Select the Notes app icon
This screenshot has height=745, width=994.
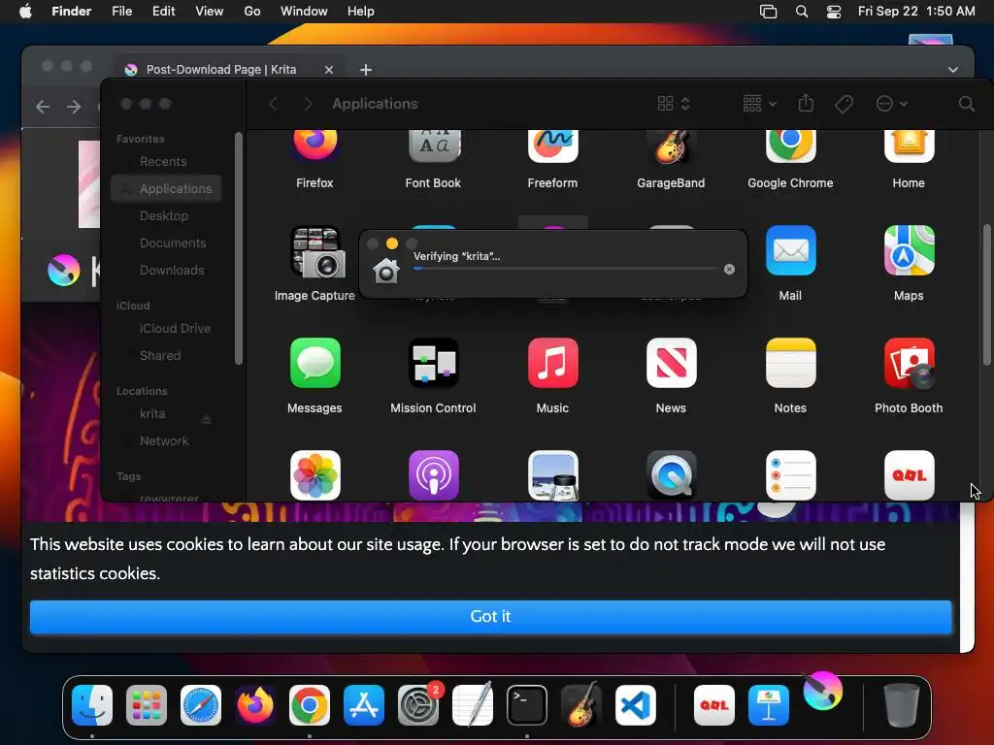click(x=790, y=363)
